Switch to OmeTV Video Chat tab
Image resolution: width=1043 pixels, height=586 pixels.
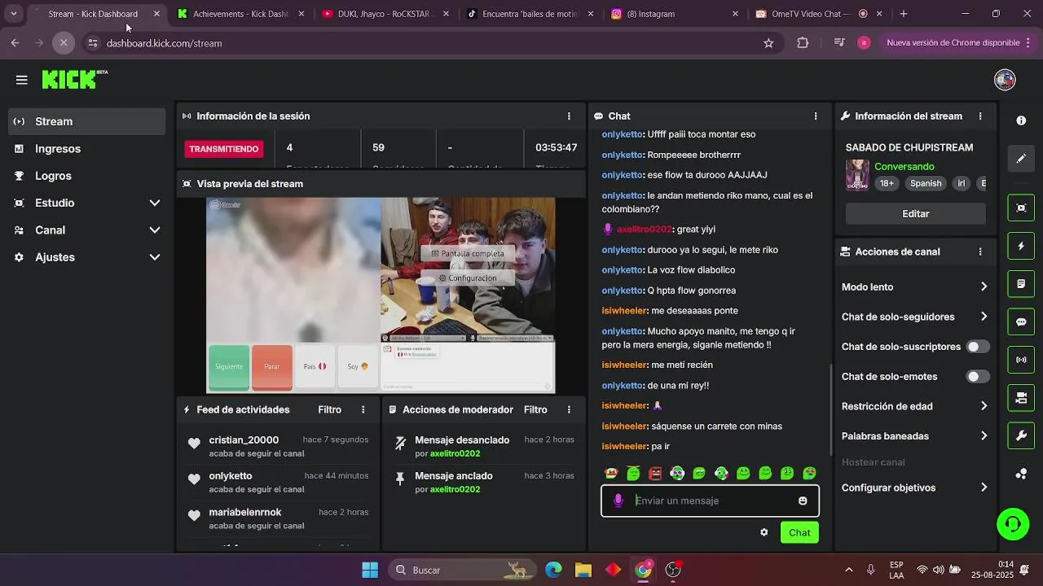click(x=820, y=14)
